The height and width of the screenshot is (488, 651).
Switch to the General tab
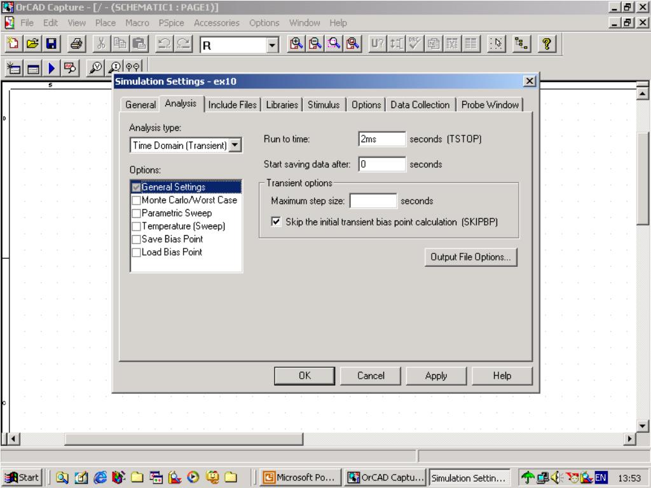[x=140, y=105]
